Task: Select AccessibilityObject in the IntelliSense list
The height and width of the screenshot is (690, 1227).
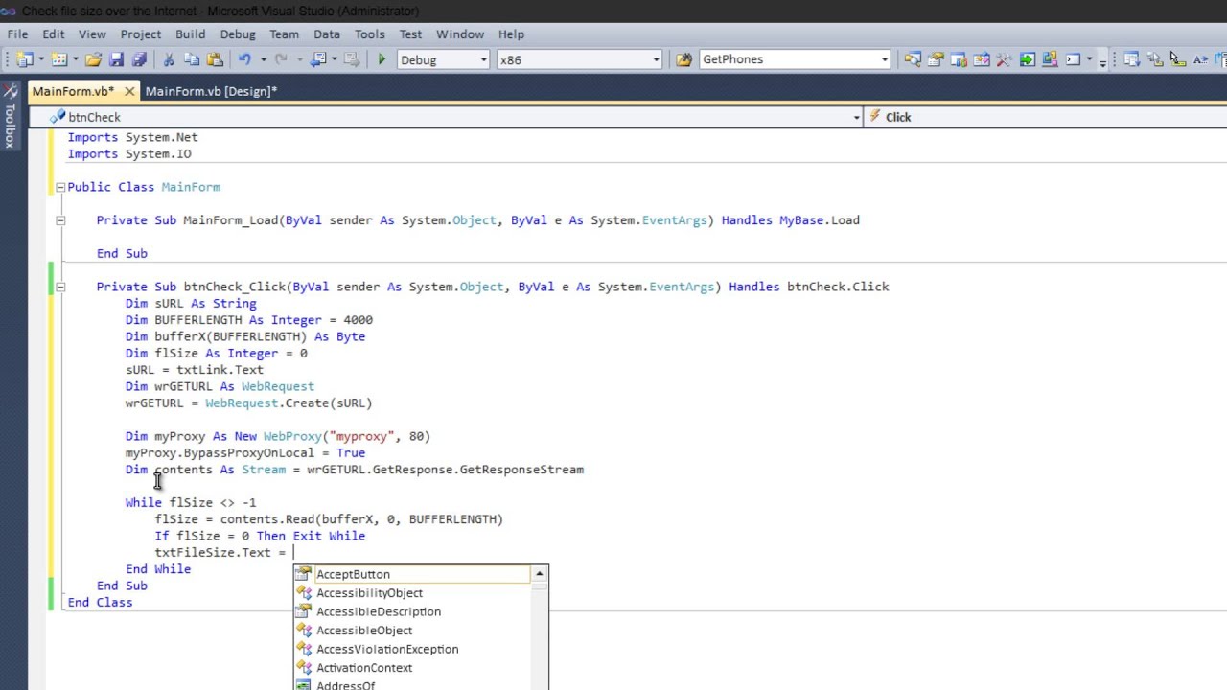Action: tap(411, 593)
